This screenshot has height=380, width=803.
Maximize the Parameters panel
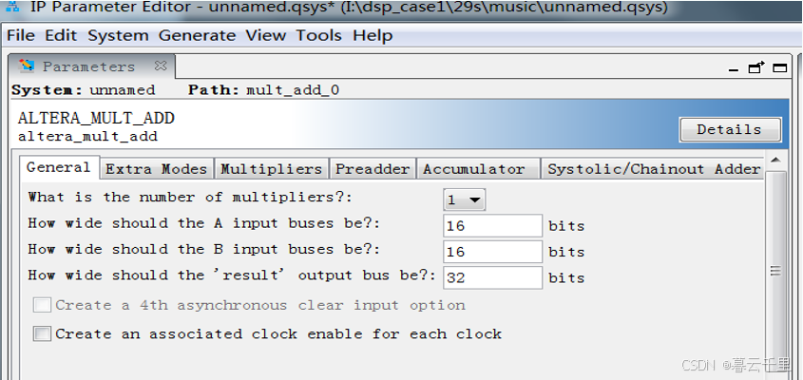coord(779,67)
